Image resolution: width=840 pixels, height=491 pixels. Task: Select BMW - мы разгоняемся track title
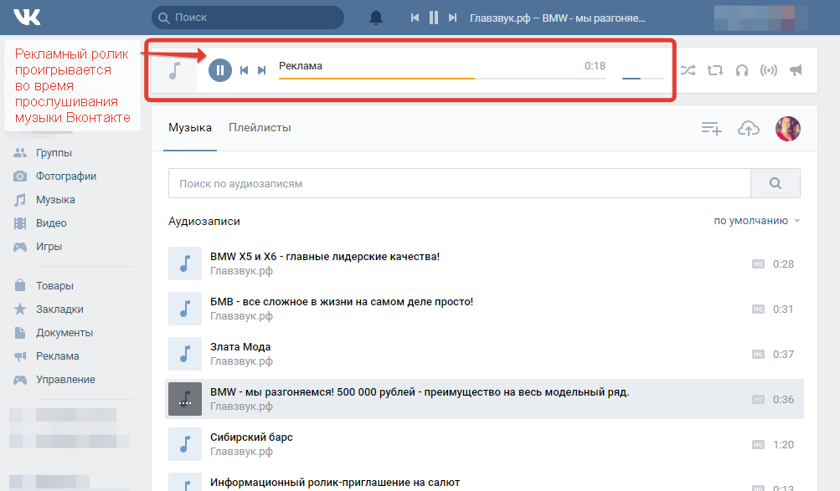click(420, 392)
